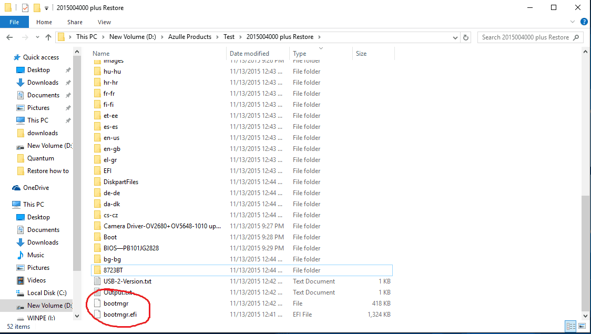Screen dimensions: 591x334
Task: Select the USB-2-Version.txt document
Action: click(127, 281)
